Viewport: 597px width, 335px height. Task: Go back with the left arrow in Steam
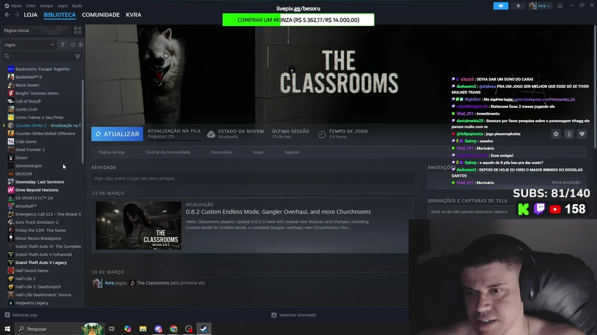[7, 15]
